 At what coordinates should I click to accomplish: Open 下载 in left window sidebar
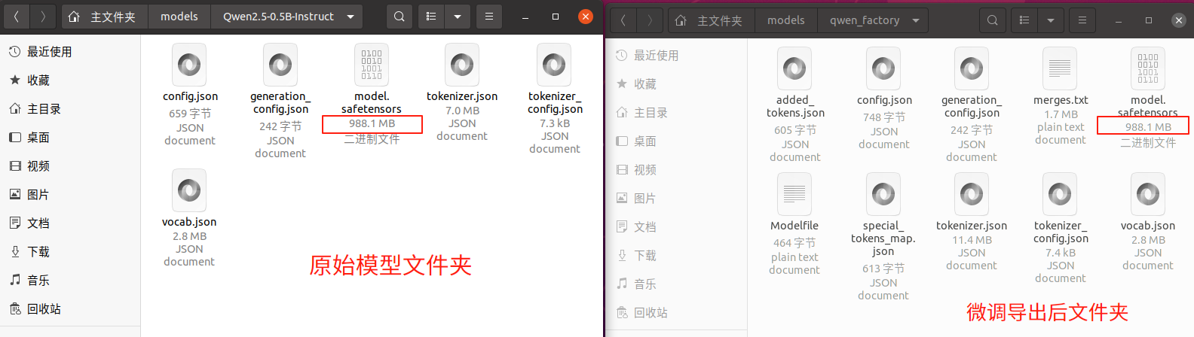point(70,252)
